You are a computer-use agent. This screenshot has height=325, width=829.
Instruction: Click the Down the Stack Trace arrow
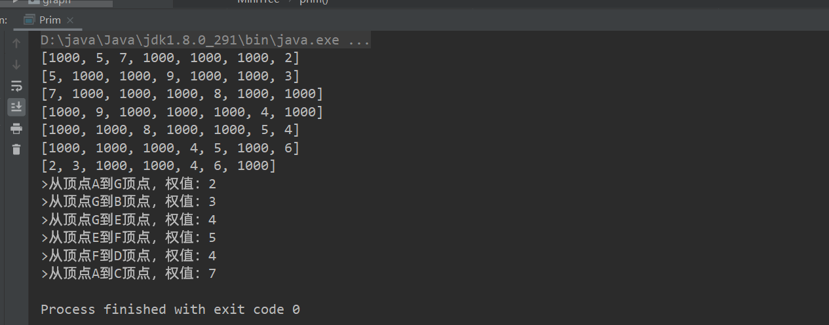click(x=16, y=65)
